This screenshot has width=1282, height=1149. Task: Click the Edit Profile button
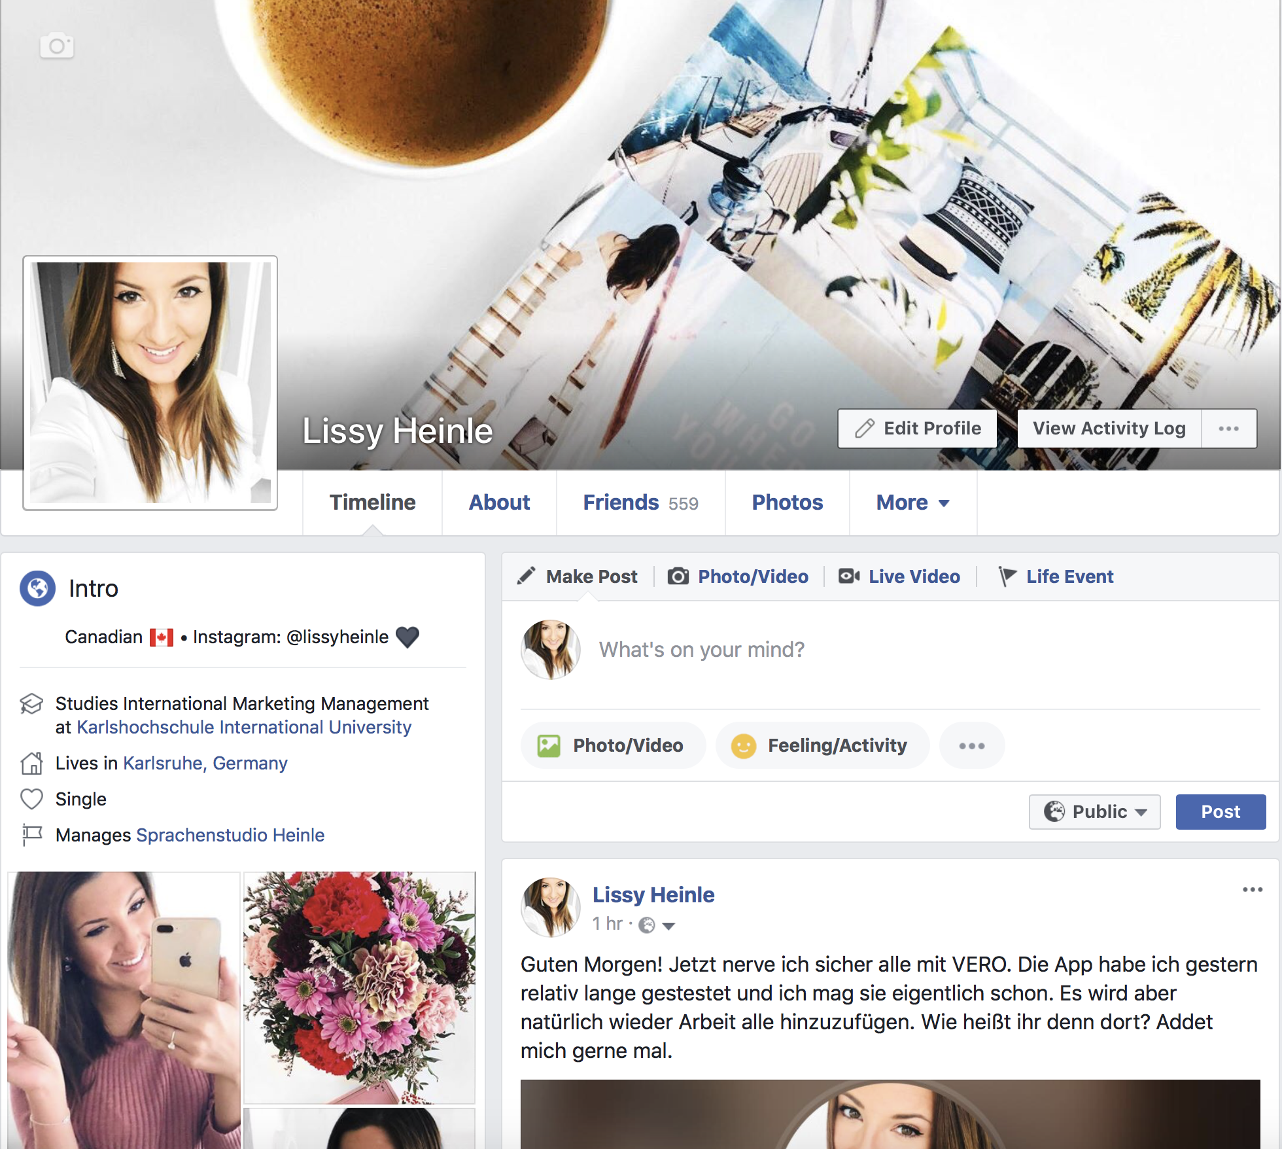pyautogui.click(x=917, y=429)
